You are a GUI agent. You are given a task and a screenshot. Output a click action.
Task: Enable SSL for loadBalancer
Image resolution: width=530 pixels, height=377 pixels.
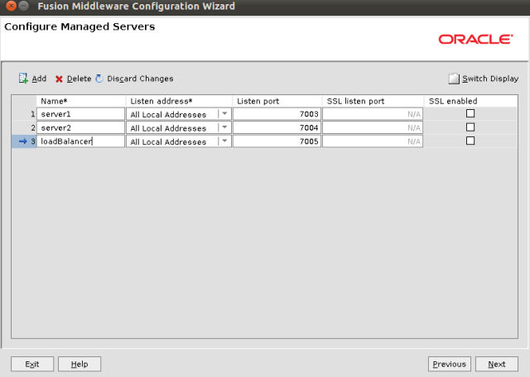[470, 141]
